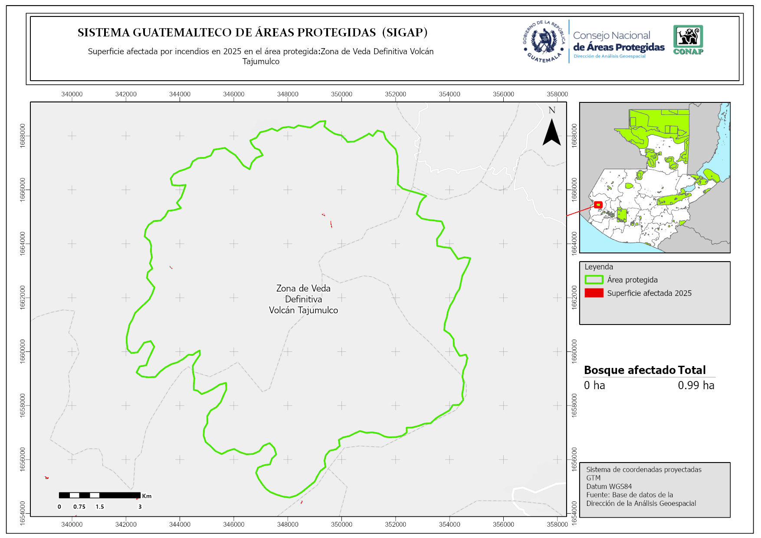Screen dimensions: 761x538
Task: Click the Bosque afectado Total heading
Action: [644, 370]
